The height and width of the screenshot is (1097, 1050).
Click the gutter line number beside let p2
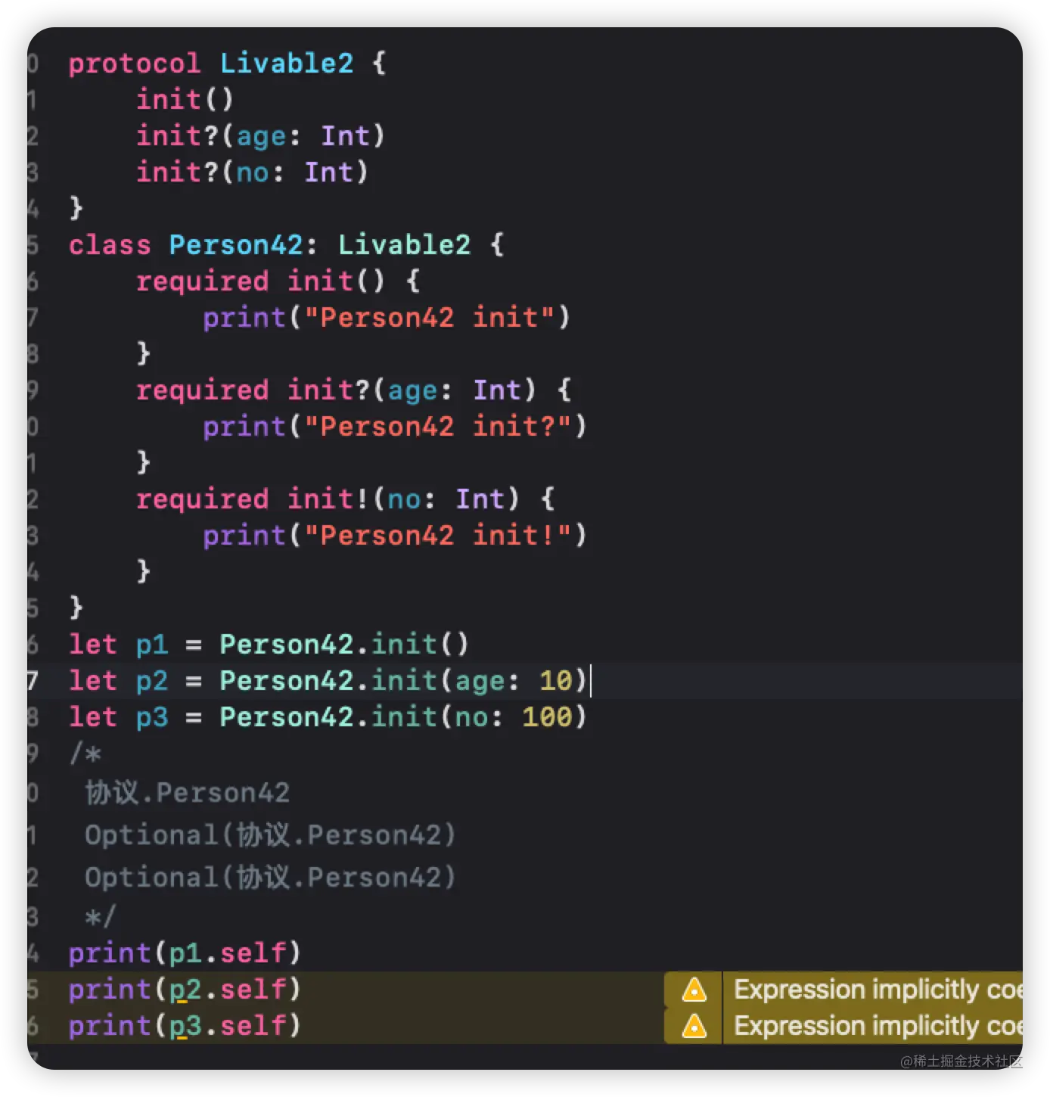(x=33, y=681)
